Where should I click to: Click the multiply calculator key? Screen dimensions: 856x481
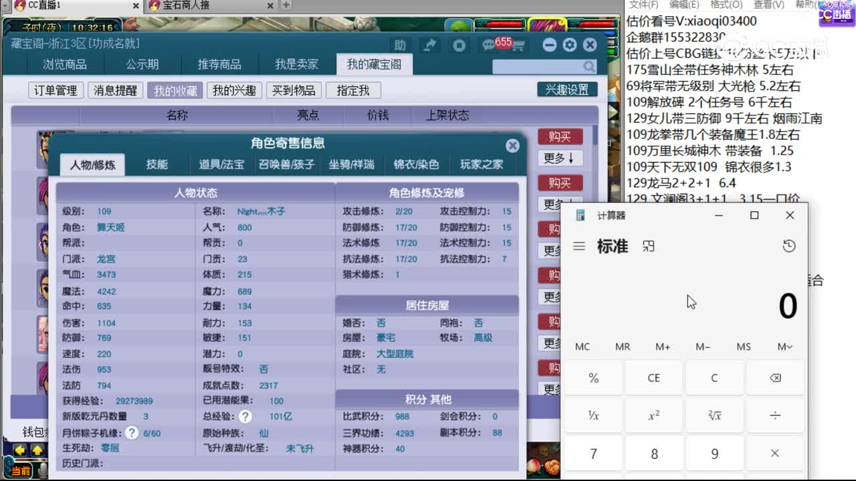pyautogui.click(x=774, y=454)
